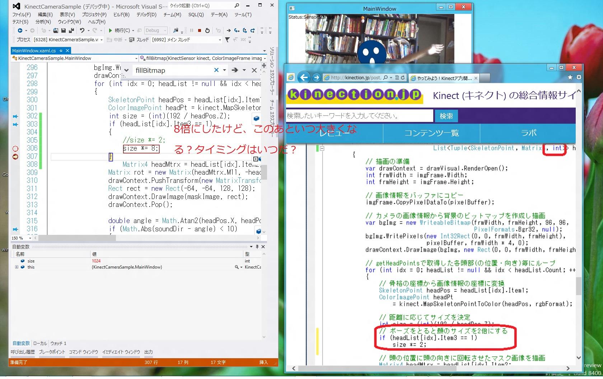The image size is (603, 379).
Task: Switch to the ローカル tab
Action: 40,343
